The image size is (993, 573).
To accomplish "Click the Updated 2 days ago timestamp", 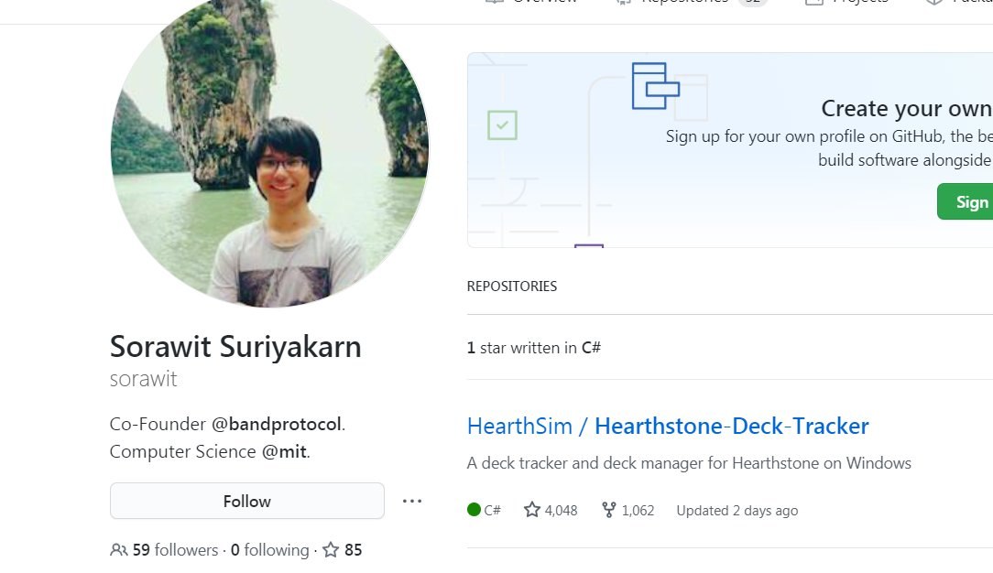I will pos(737,511).
